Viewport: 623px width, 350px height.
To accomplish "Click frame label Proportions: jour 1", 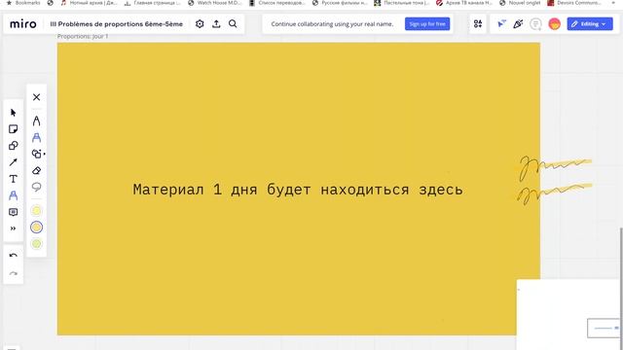I will click(x=83, y=37).
